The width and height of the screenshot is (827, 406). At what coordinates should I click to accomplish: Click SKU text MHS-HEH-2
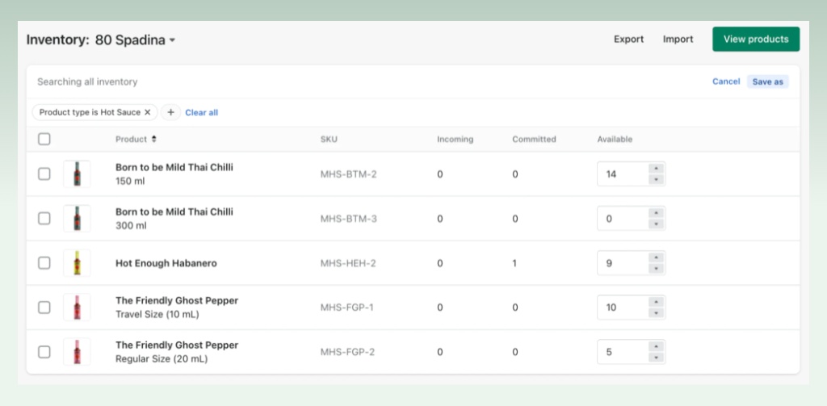(x=347, y=263)
